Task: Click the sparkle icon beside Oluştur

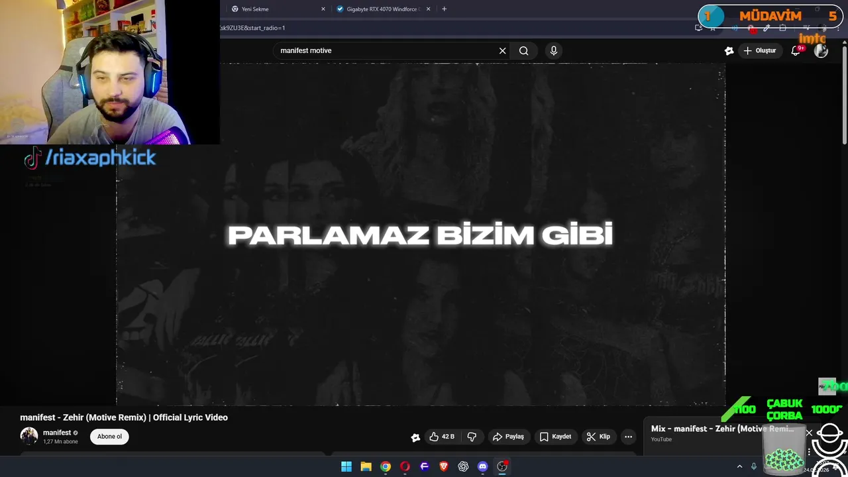Action: [729, 50]
